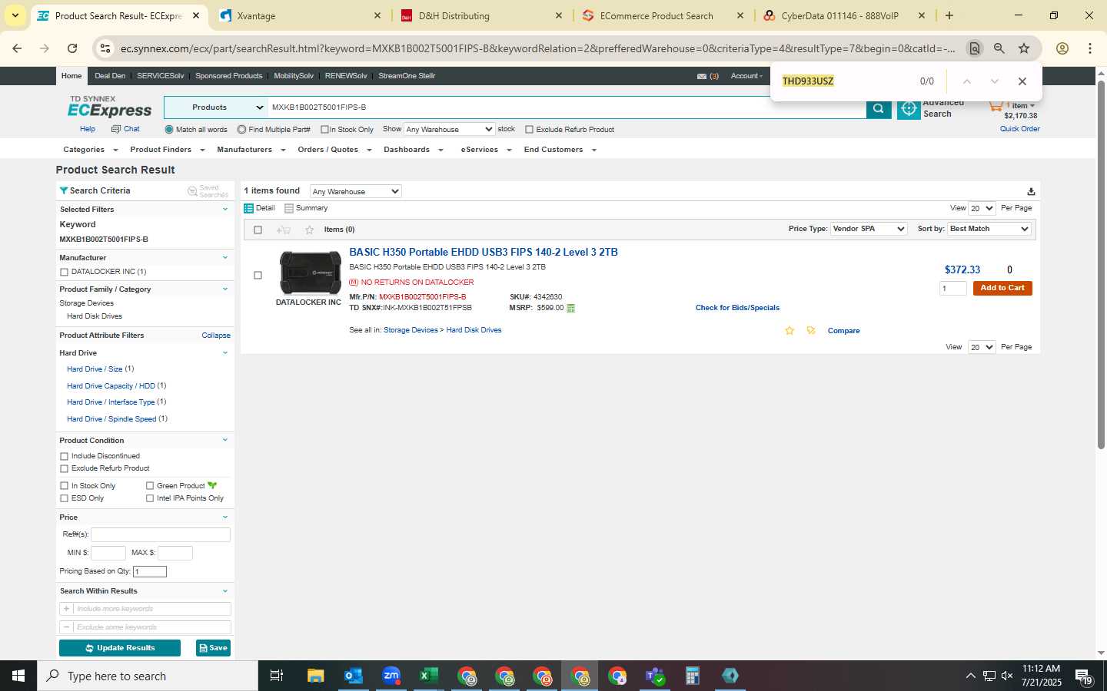
Task: Toggle Exclude Refurb Product checkbox near search bar
Action: (529, 130)
